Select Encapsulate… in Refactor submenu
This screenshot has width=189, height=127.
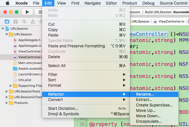point(154,121)
